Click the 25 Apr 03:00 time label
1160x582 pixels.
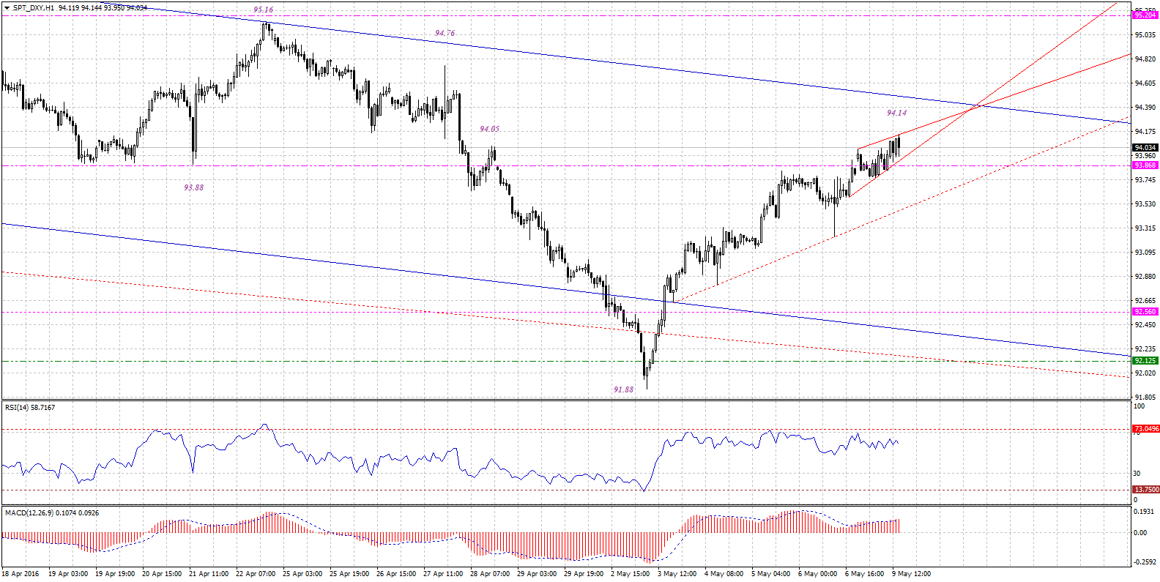302,574
